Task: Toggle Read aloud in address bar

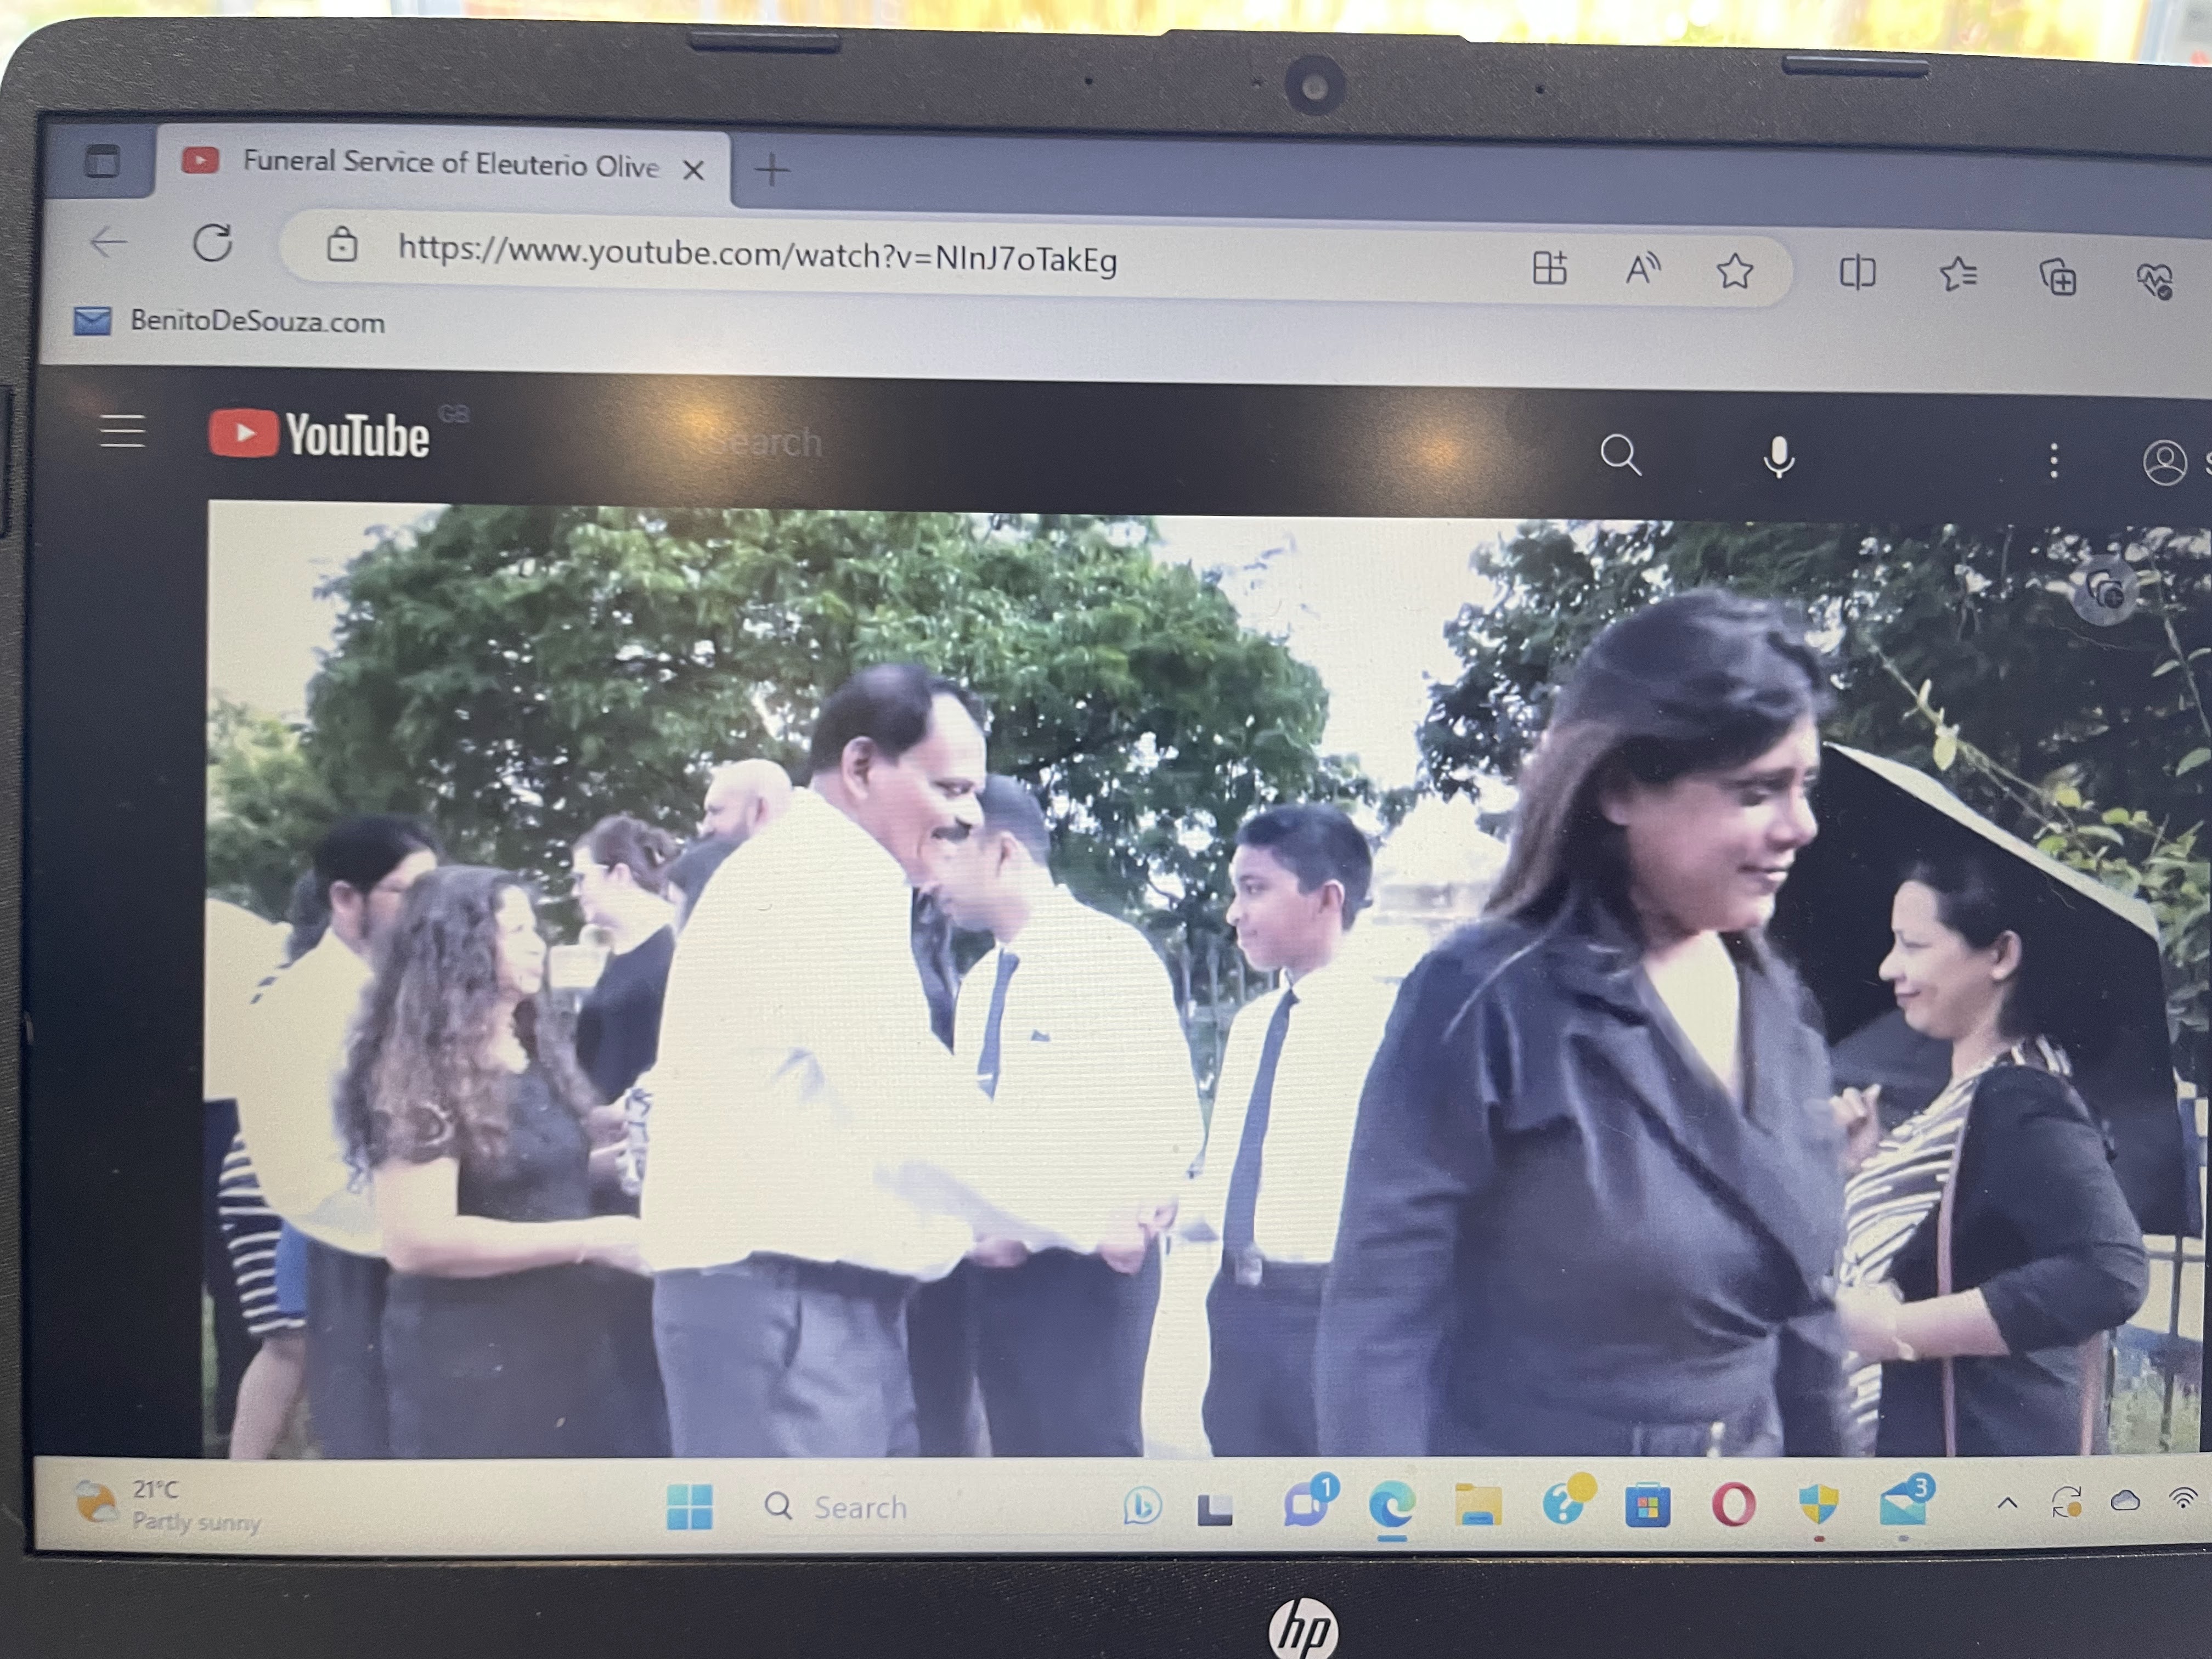Action: tap(1642, 269)
